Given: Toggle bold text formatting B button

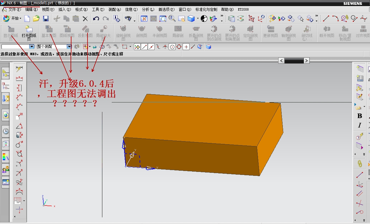Looking at the screenshot, I should tap(360, 116).
